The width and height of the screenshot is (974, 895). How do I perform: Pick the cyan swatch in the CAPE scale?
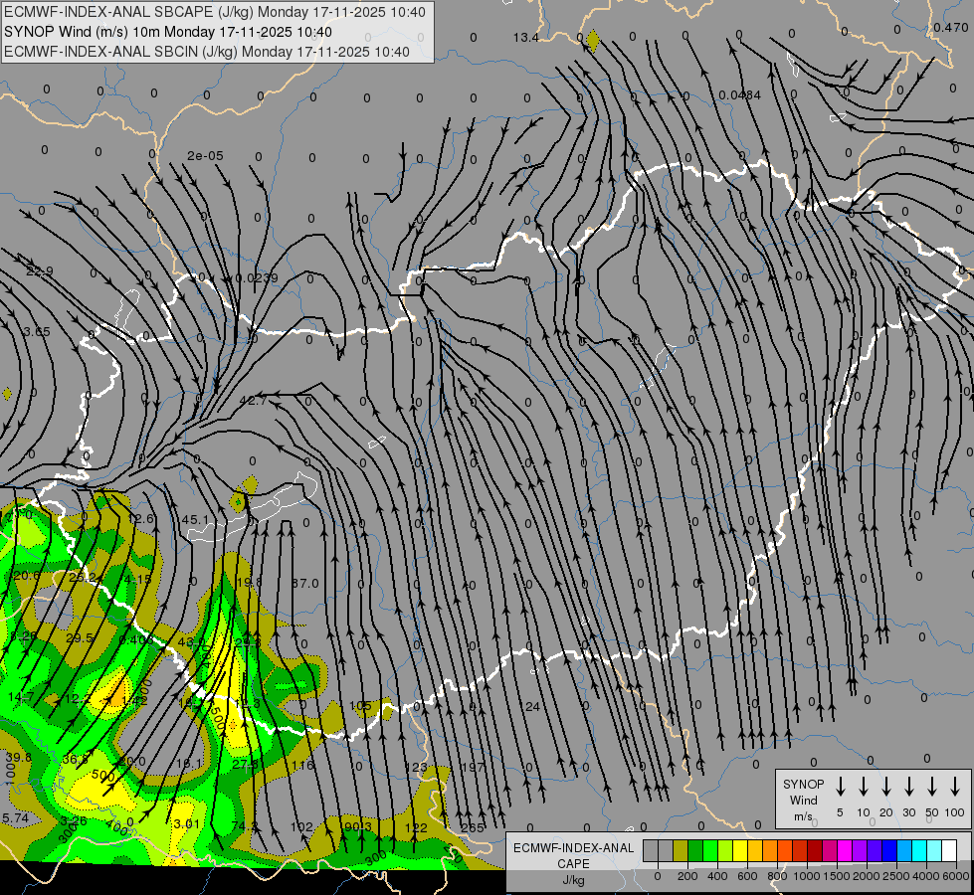click(919, 851)
